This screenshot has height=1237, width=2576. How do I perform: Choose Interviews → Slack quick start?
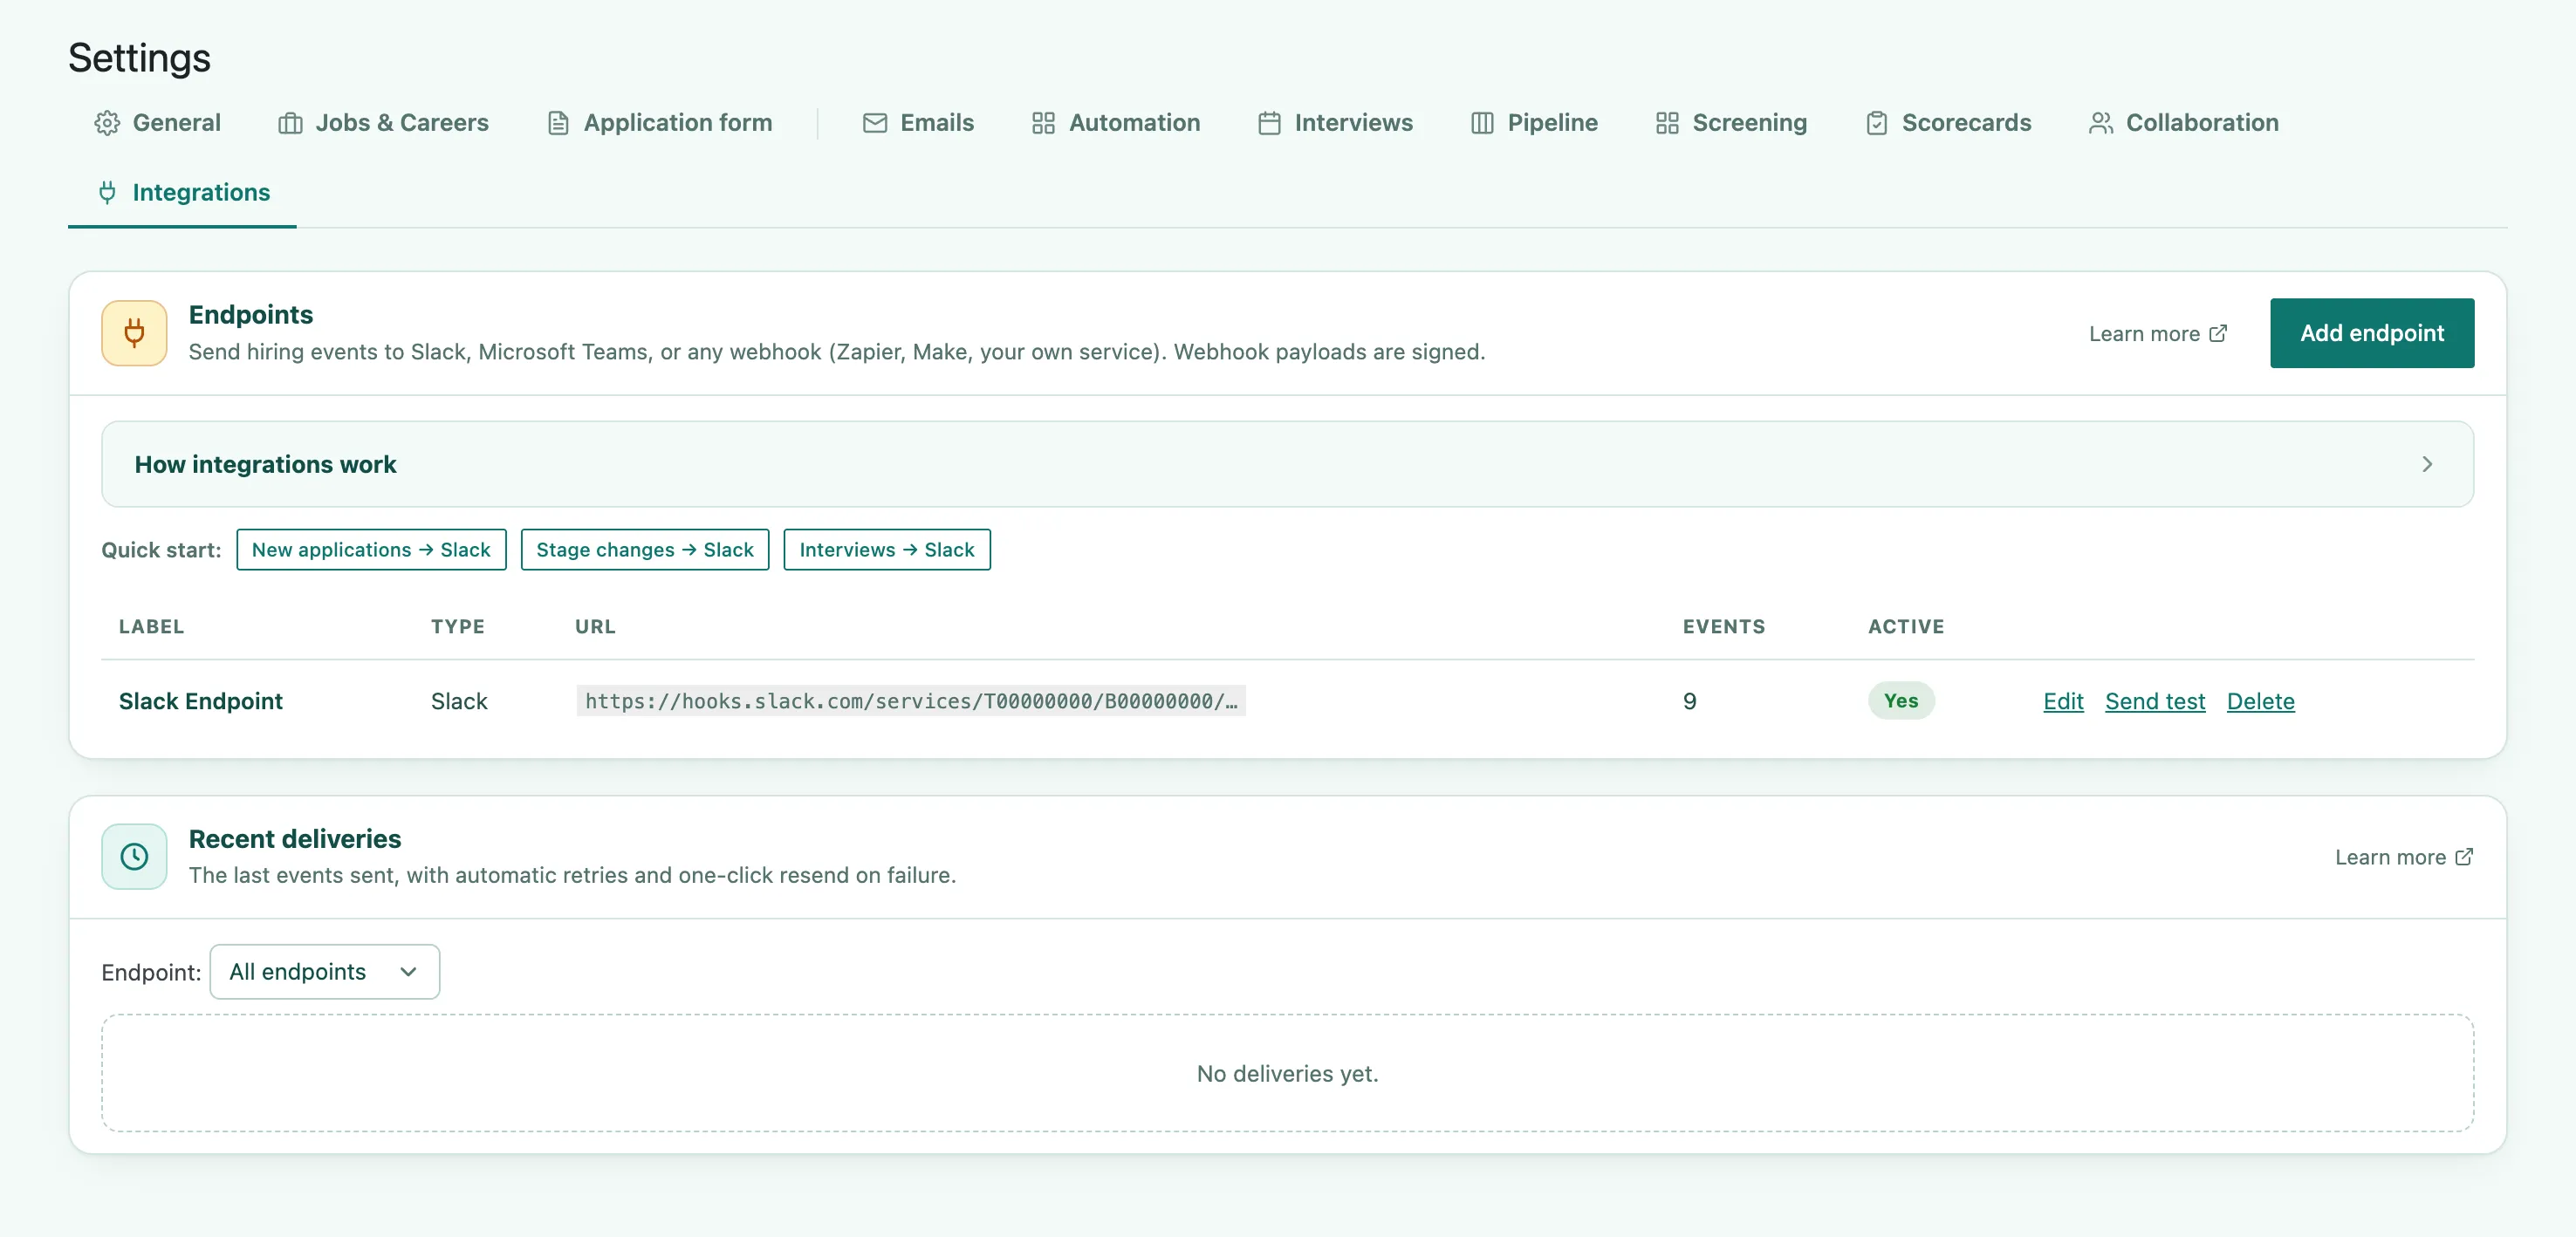coord(887,550)
